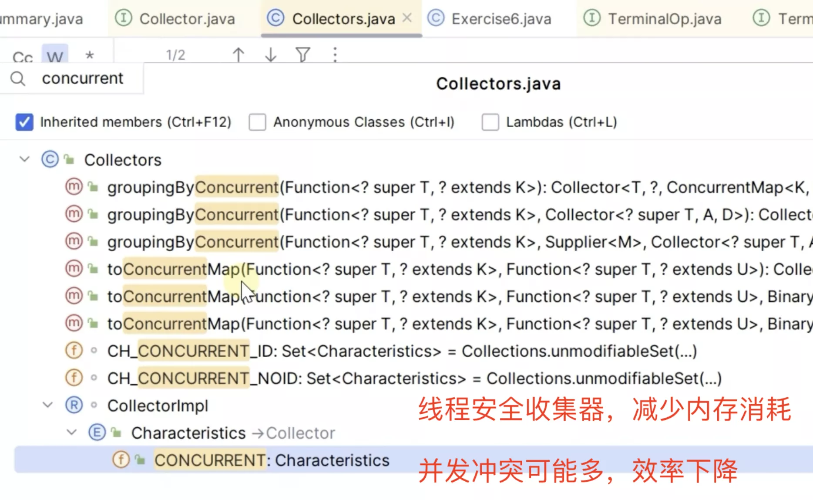Click the enum icon of Characteristics
Viewport: 813px width, 500px height.
point(97,432)
